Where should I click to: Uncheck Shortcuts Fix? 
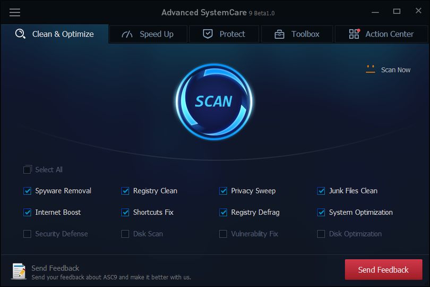tap(125, 212)
